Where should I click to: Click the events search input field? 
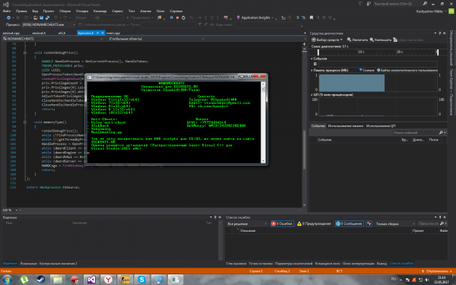coord(415,132)
